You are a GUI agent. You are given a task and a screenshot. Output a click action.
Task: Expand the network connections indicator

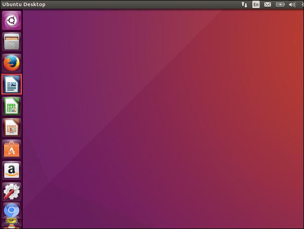pos(244,5)
